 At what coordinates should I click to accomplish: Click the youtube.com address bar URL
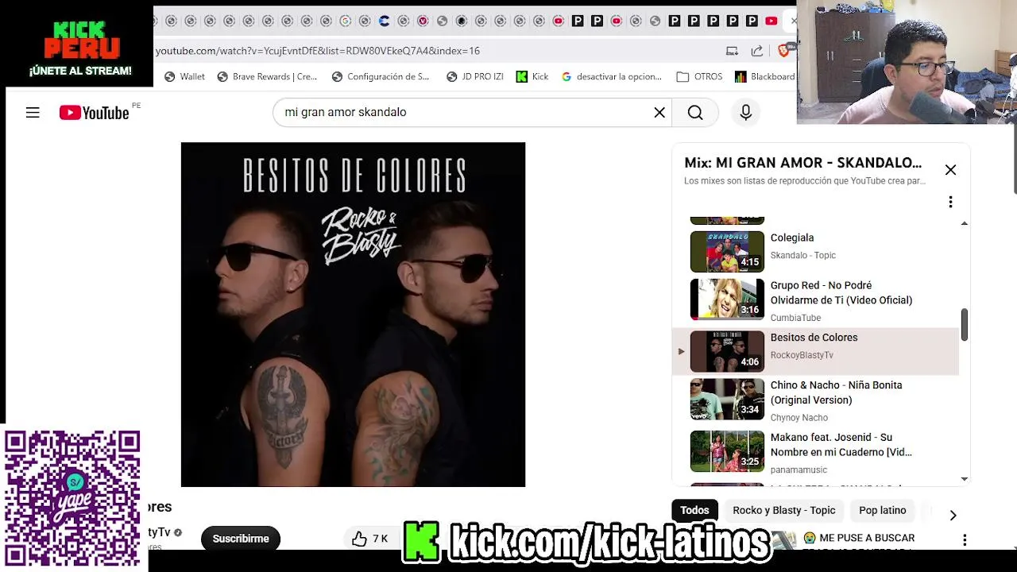318,51
